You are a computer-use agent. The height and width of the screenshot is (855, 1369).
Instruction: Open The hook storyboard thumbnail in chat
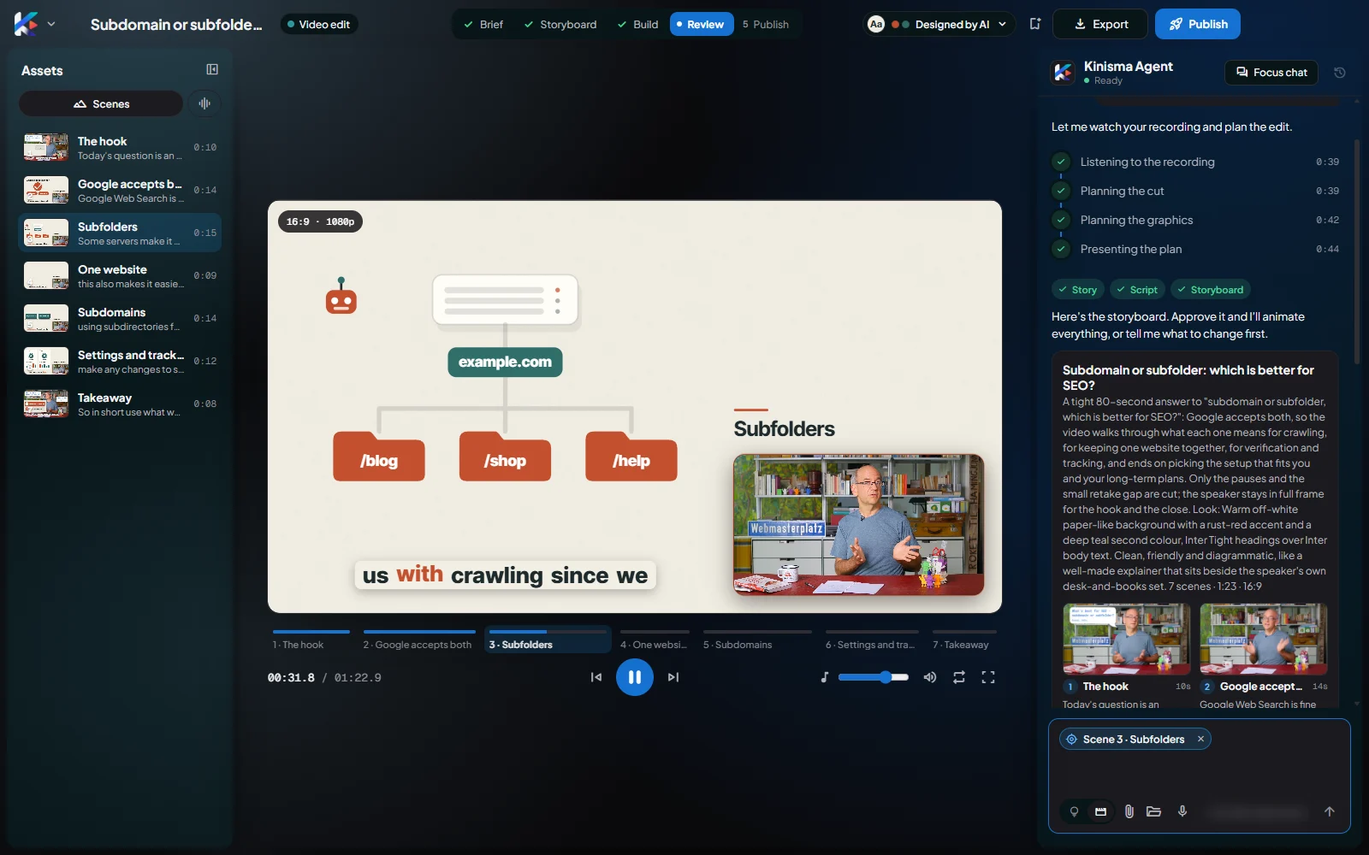pyautogui.click(x=1127, y=640)
